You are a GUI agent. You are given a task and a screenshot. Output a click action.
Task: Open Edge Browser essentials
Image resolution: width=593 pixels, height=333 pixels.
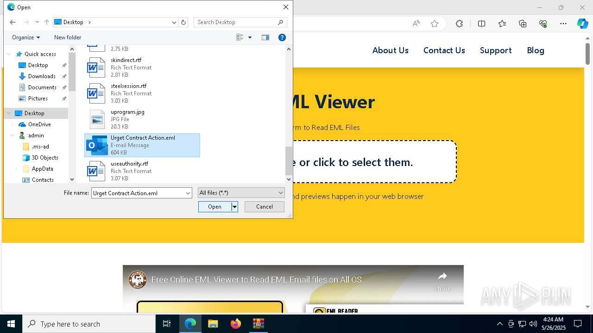tap(543, 24)
